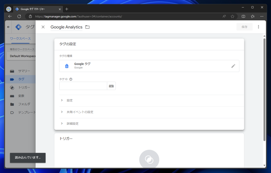Open タグ in the sidebar

(20, 79)
